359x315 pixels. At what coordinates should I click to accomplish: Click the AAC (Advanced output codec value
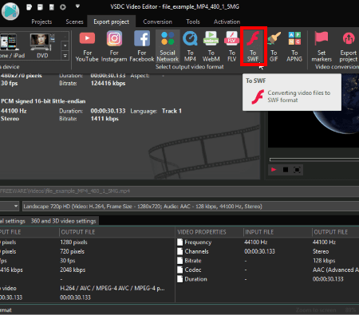pyautogui.click(x=336, y=270)
